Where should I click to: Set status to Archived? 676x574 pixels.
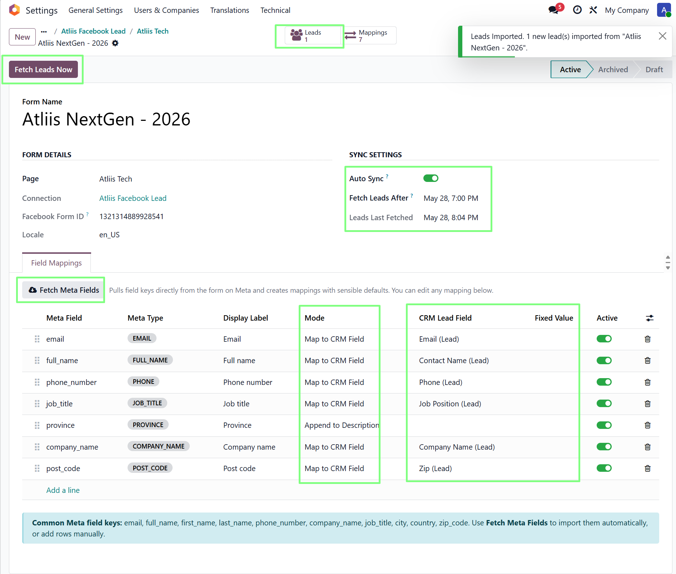click(x=613, y=69)
